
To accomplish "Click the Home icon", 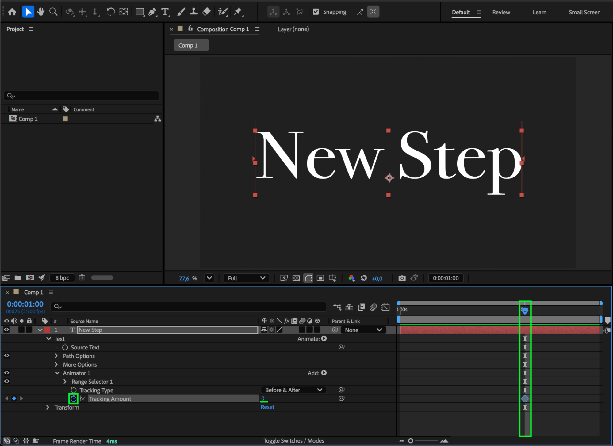I will tap(12, 12).
